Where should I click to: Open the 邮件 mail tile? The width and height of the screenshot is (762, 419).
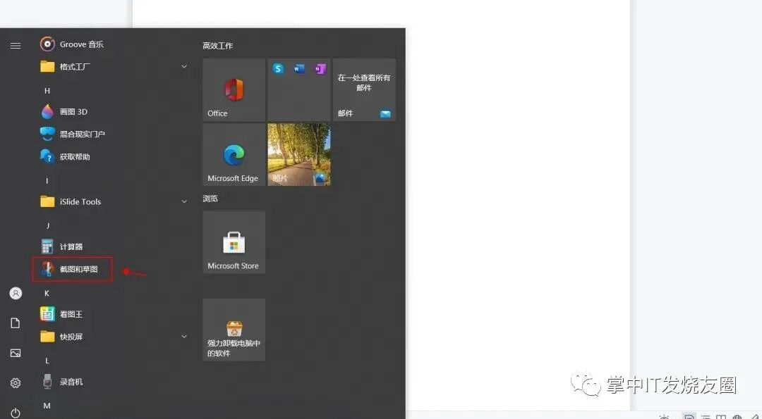pos(363,89)
